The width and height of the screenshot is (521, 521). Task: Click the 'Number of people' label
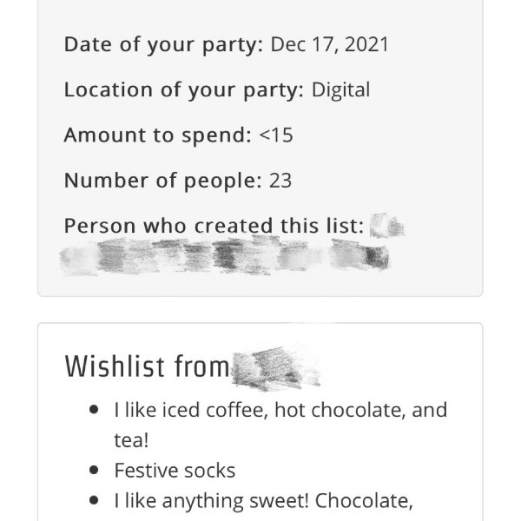[x=163, y=181]
